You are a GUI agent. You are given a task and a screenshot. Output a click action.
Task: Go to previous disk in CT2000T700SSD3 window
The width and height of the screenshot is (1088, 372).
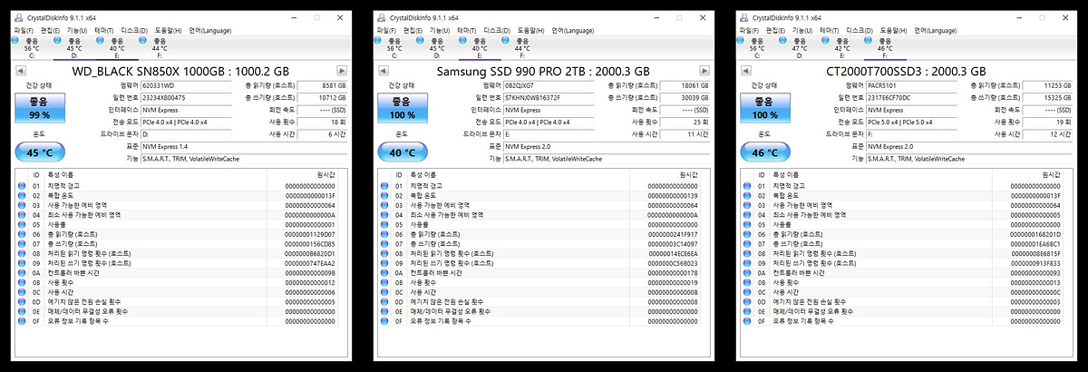point(747,72)
